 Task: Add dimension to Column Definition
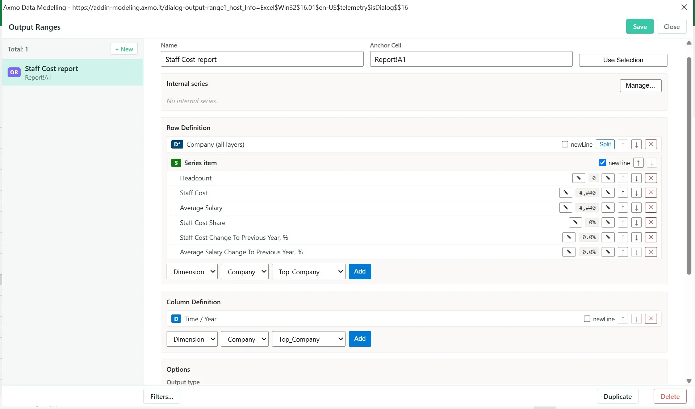[x=360, y=339]
